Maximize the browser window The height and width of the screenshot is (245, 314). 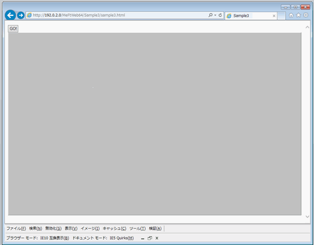point(295,7)
